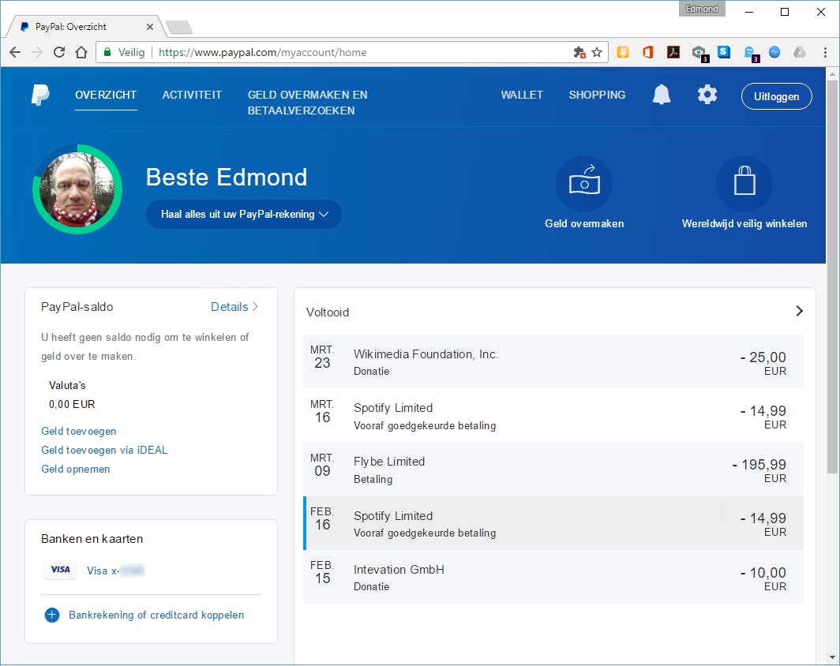Click the Geld overmaken money icon

pyautogui.click(x=583, y=184)
